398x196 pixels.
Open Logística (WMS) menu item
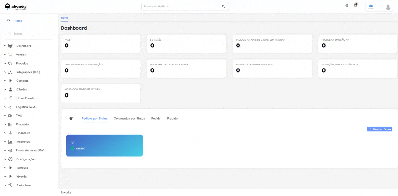coord(27,107)
